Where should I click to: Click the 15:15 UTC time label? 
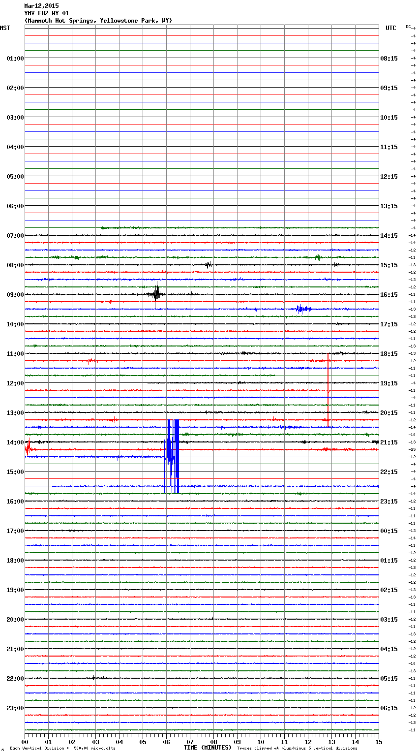point(389,265)
